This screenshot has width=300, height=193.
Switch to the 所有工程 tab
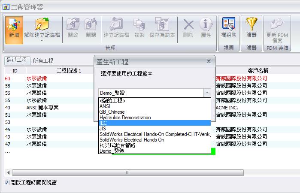[43, 60]
